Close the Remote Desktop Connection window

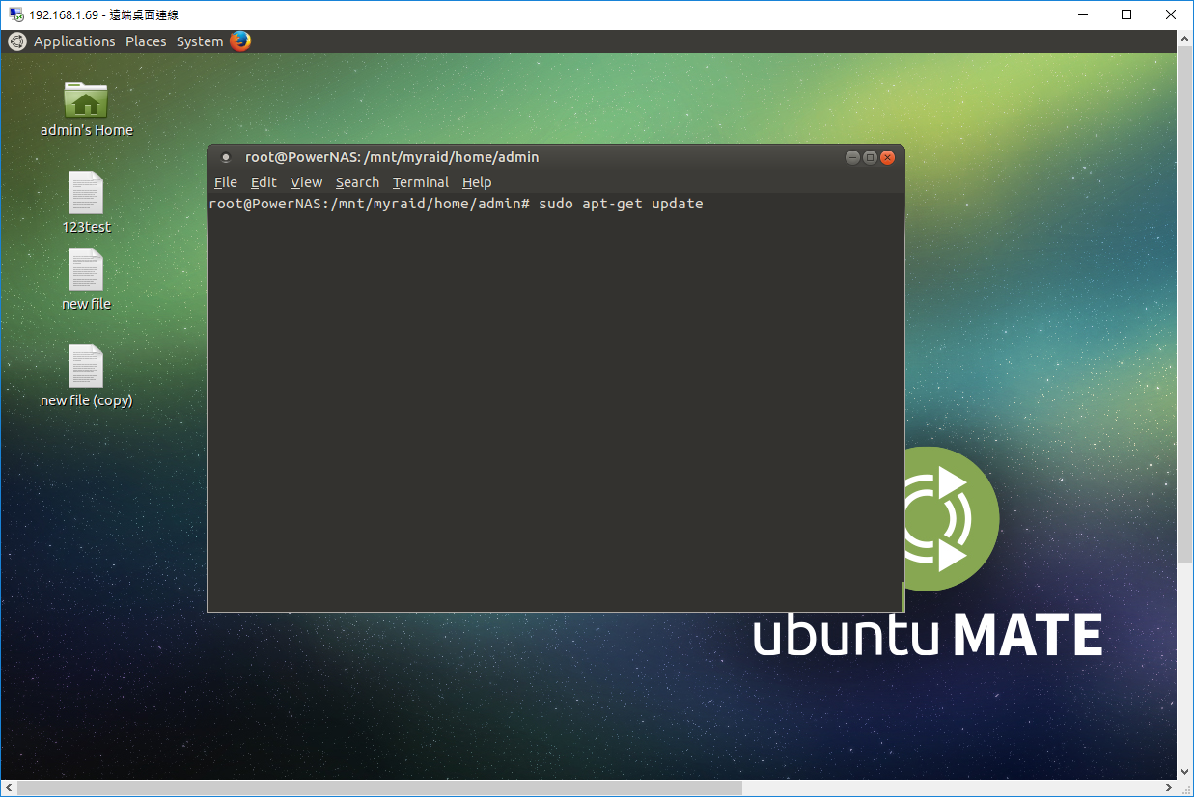1171,14
